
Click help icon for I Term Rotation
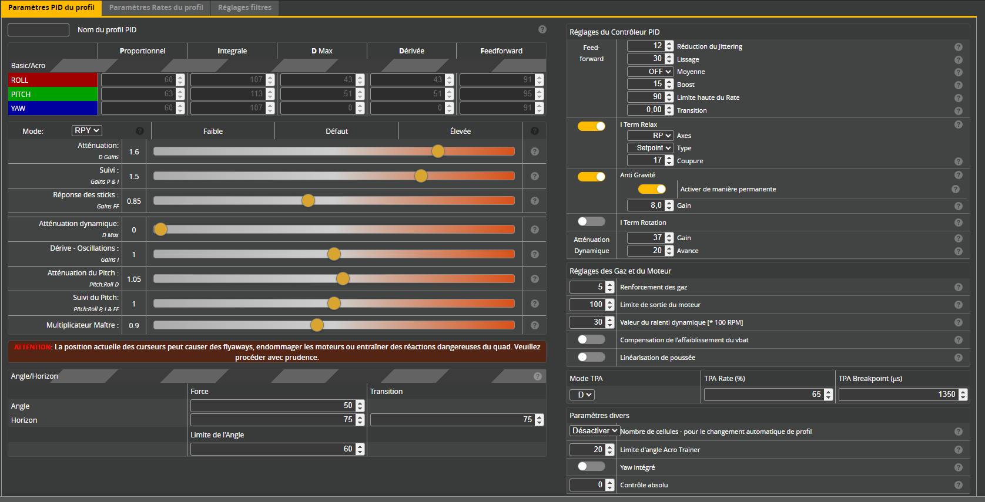click(x=958, y=223)
